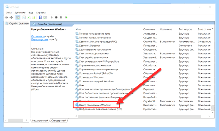Click the Перезапустить service link
The image size is (219, 131).
40,40
